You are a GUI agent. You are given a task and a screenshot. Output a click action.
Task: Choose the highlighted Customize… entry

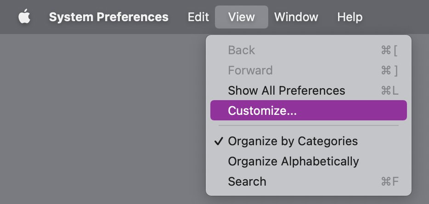[x=309, y=110]
